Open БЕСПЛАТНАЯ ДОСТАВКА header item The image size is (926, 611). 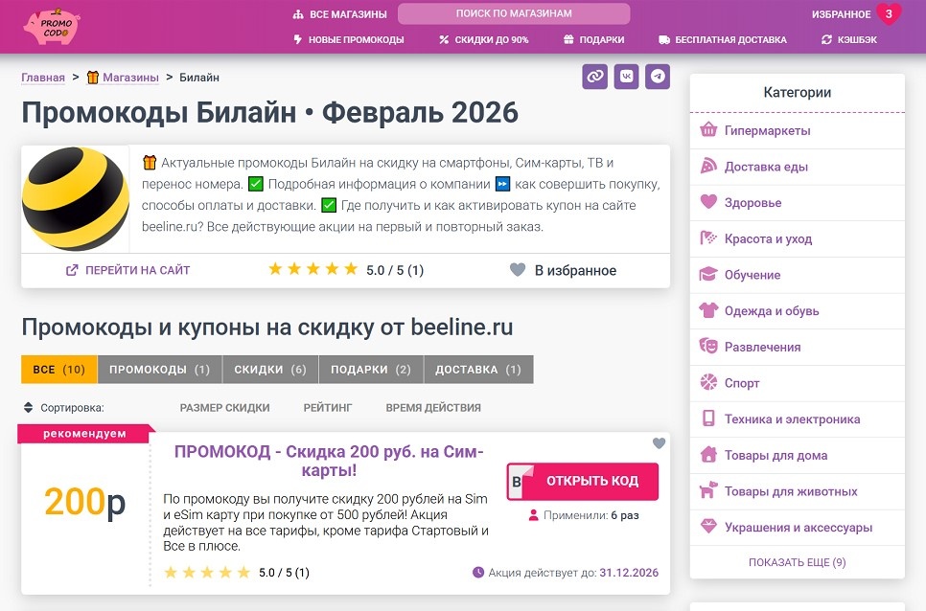pyautogui.click(x=723, y=39)
